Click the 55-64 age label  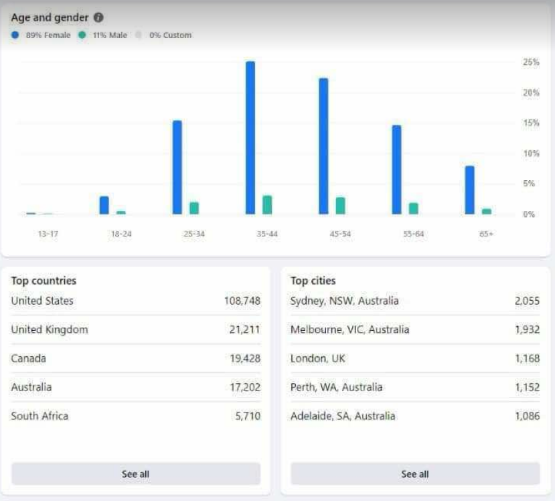[414, 234]
